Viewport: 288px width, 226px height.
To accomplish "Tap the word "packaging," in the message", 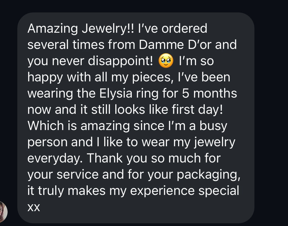I will (208, 175).
